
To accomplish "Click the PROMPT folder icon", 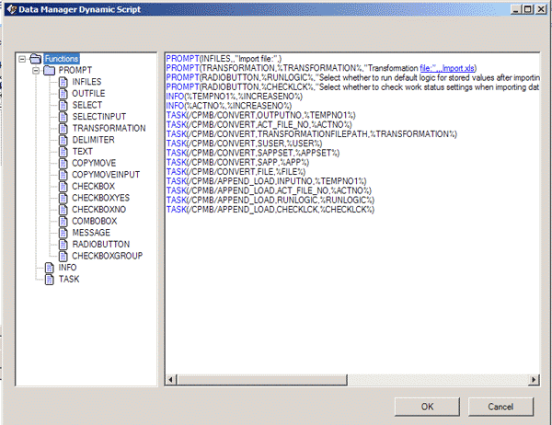I will (x=50, y=71).
